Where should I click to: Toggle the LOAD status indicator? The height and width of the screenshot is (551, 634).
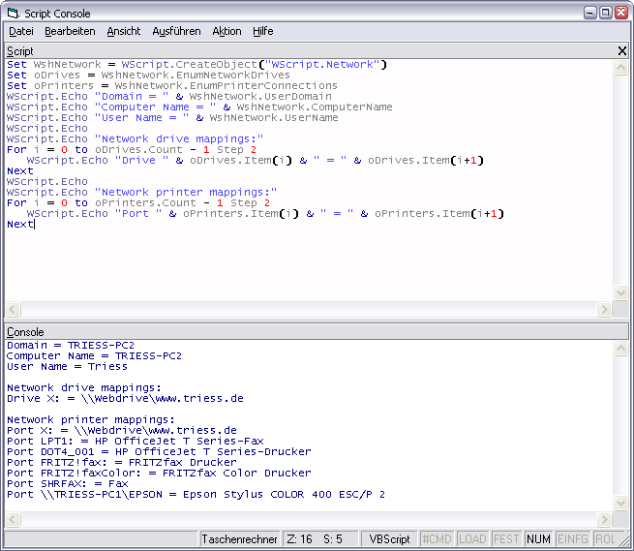[x=472, y=539]
